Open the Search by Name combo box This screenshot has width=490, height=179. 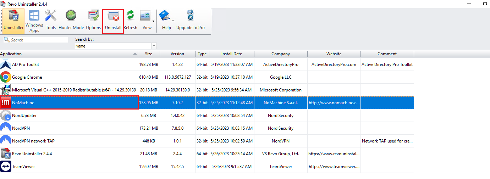coord(116,46)
